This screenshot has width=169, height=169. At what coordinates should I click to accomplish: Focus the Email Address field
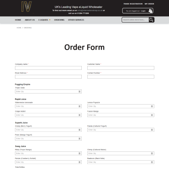[x=48, y=77]
